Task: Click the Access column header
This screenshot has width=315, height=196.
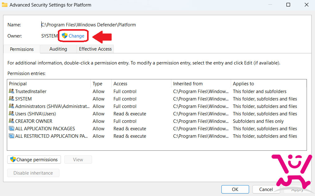Action: tap(141, 83)
